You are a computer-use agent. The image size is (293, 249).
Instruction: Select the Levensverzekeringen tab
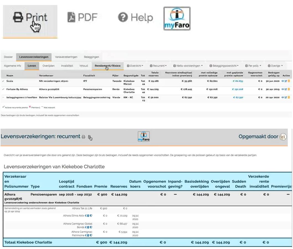coord(34,57)
